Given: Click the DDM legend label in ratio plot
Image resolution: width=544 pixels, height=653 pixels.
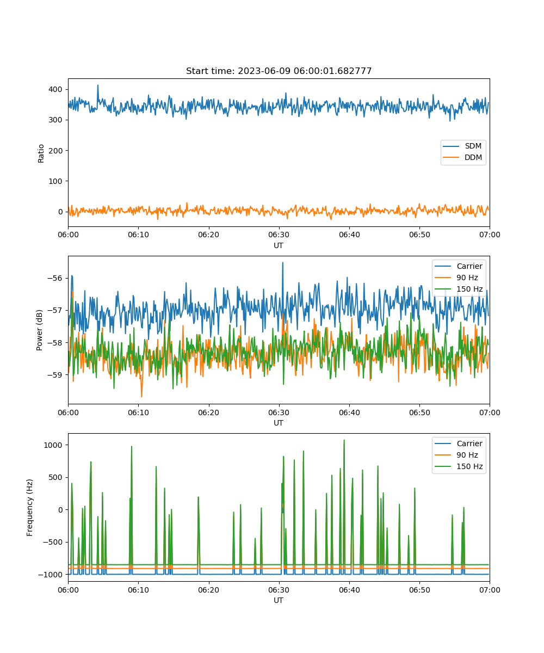Looking at the screenshot, I should tap(473, 158).
